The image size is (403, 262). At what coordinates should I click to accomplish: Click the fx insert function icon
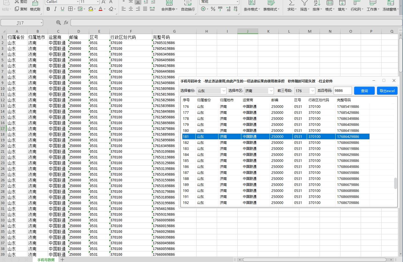coord(66,23)
